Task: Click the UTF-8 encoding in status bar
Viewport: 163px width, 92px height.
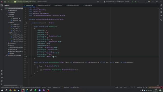Action: (126, 87)
